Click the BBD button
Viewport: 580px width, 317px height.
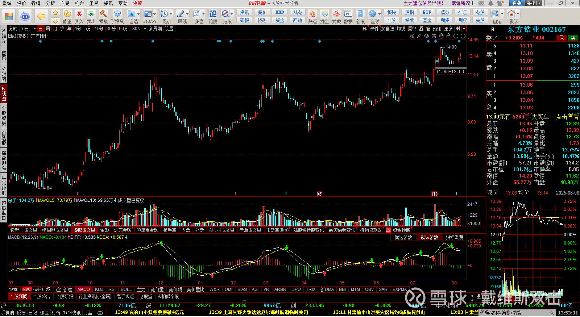point(280,12)
